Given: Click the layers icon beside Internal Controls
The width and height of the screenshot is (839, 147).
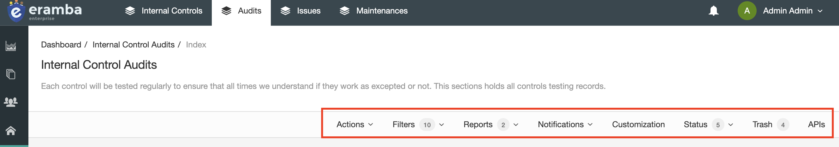Looking at the screenshot, I should coord(130,11).
